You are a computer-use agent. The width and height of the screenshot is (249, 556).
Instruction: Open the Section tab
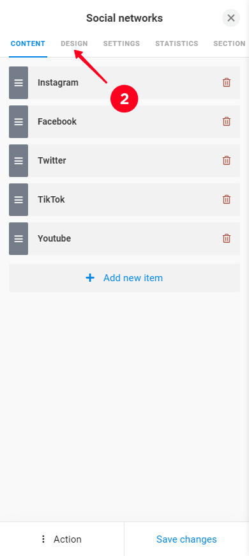coord(229,43)
